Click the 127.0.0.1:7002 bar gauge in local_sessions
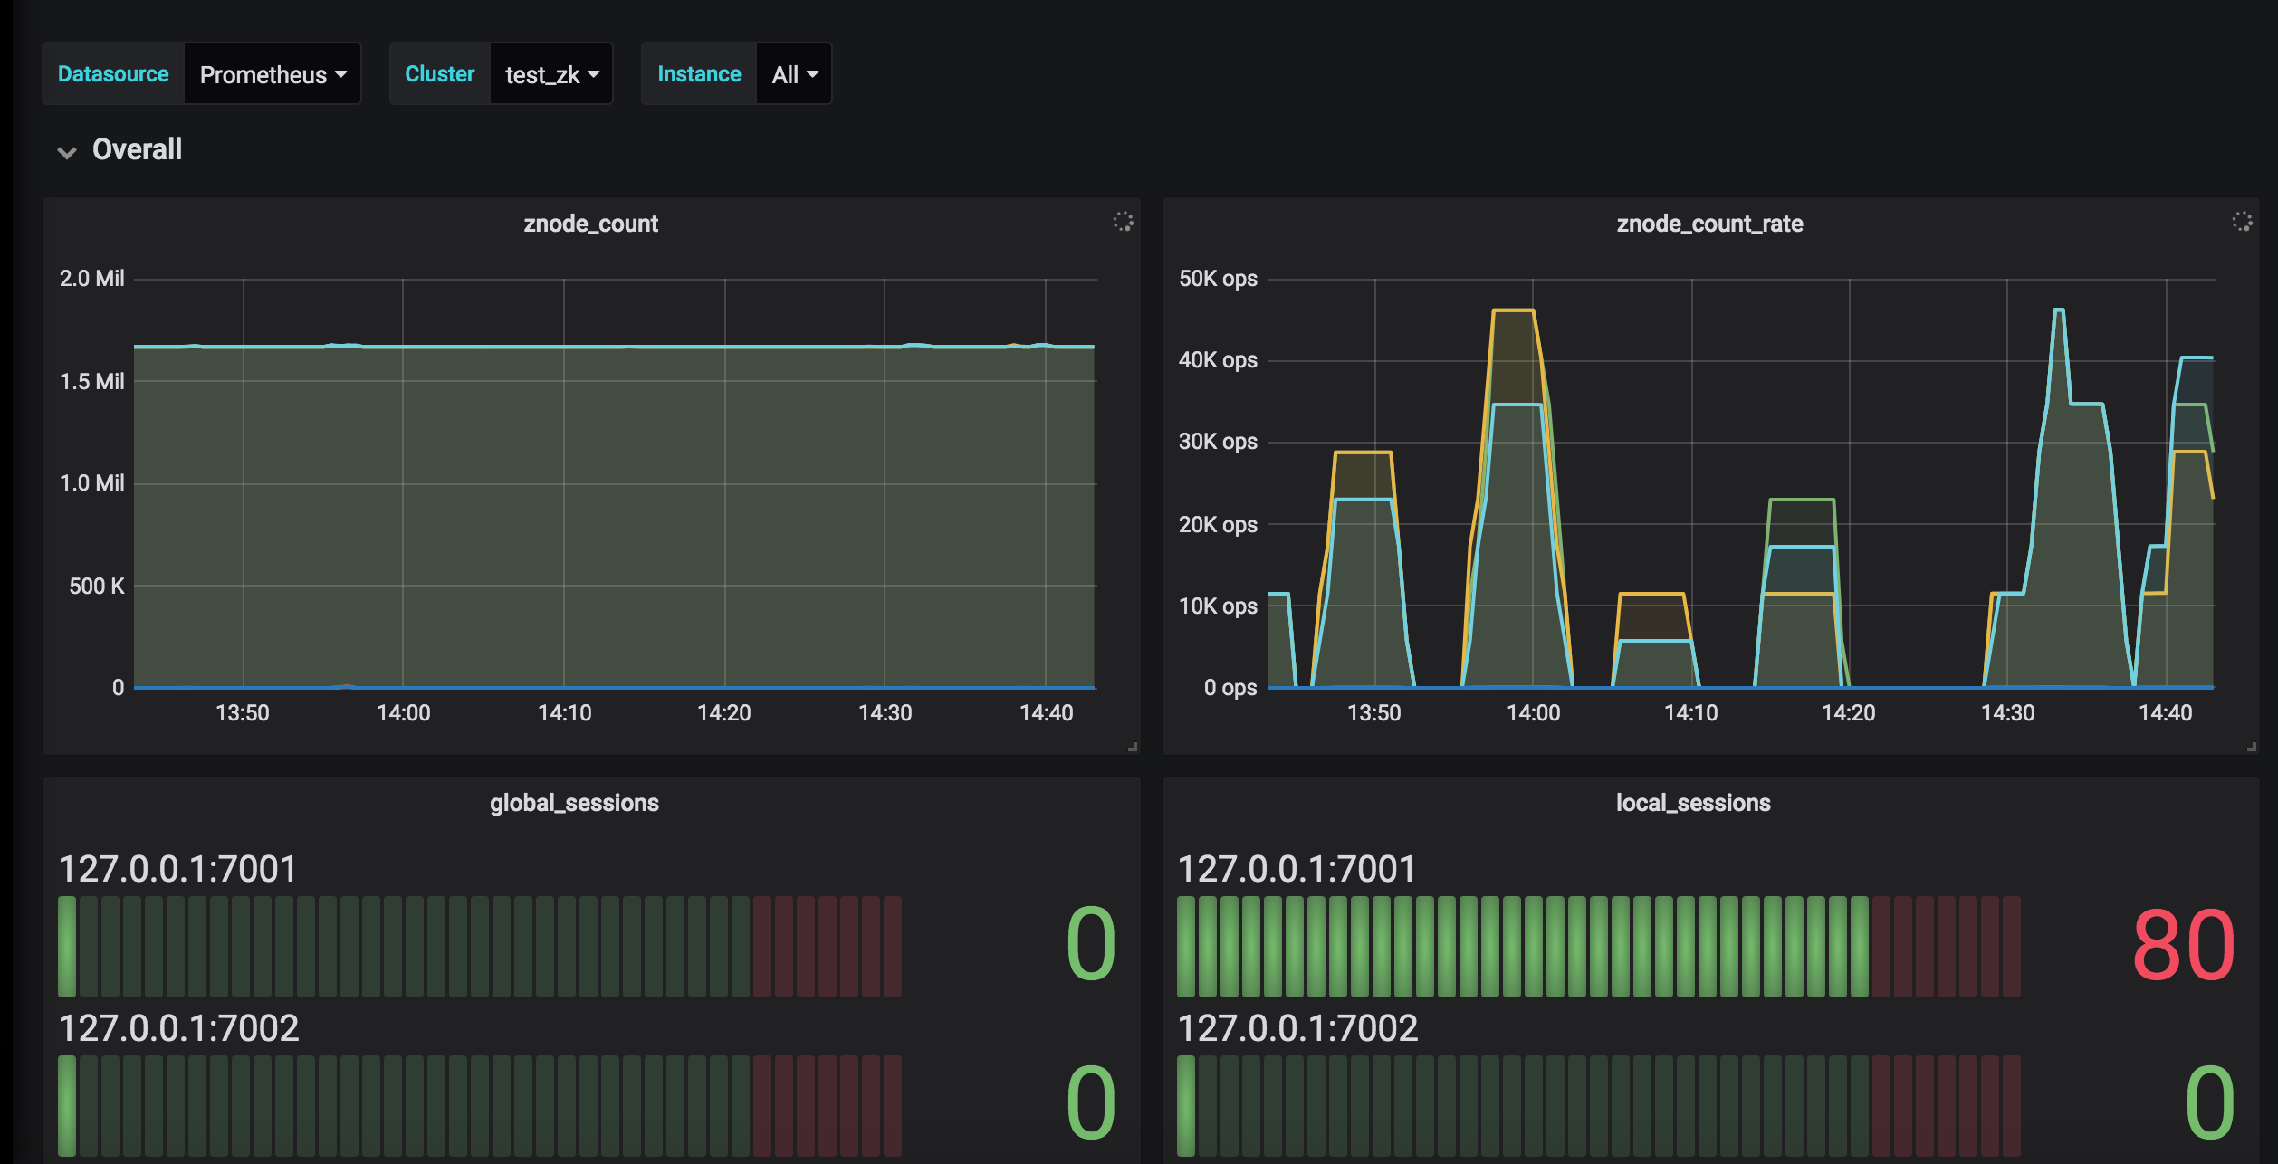Image resolution: width=2278 pixels, height=1164 pixels. coord(1598,1105)
